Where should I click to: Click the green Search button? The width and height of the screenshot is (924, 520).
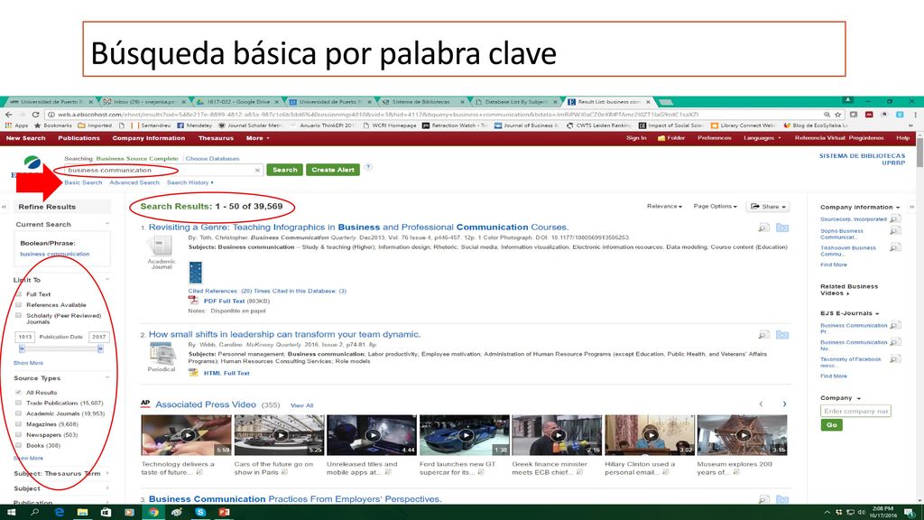(x=284, y=170)
